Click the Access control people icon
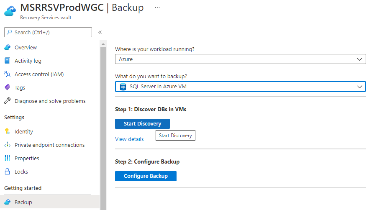Screen dimensions: 369x210 (7, 74)
